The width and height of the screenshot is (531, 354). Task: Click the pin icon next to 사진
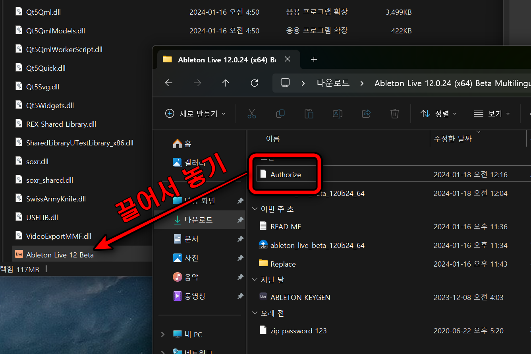pyautogui.click(x=240, y=258)
